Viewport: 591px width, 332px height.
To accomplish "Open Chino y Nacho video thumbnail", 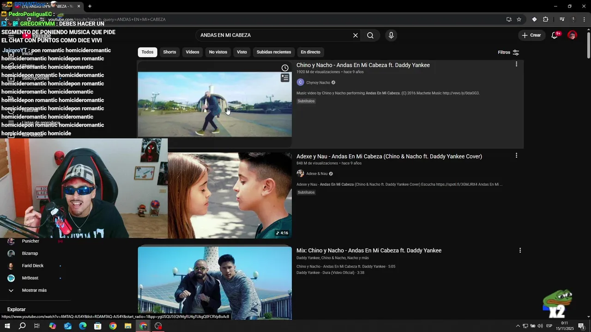I will [x=215, y=104].
